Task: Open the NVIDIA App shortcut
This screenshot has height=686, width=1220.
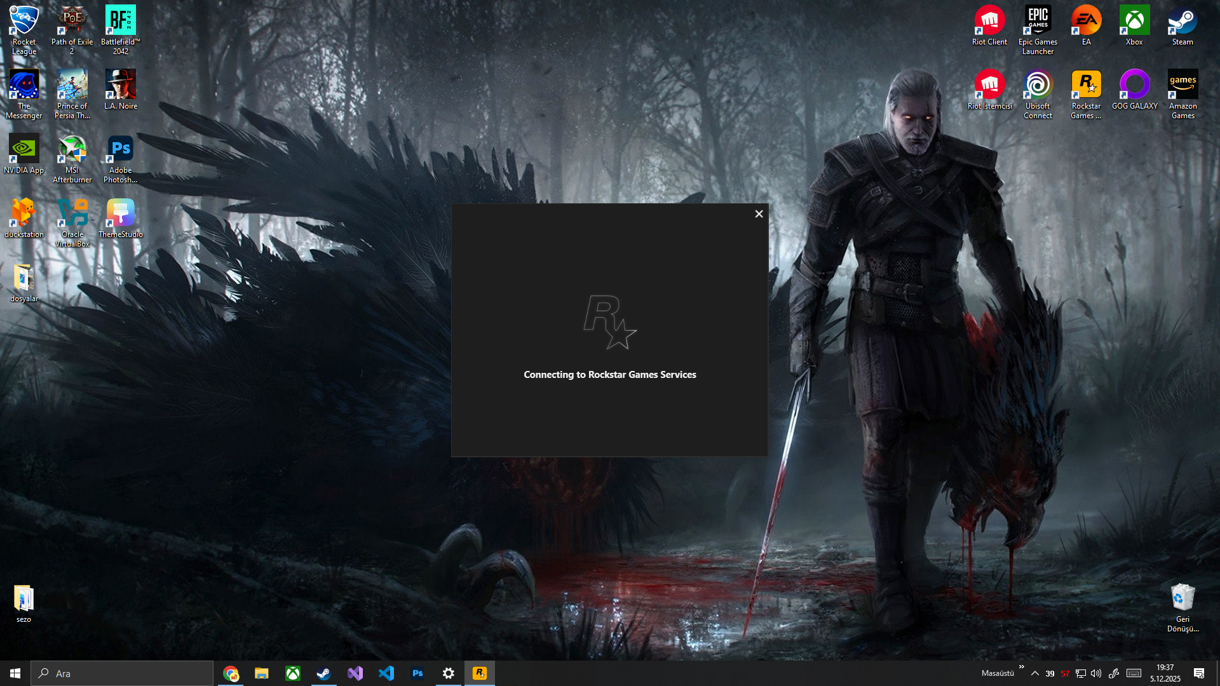Action: 24,149
